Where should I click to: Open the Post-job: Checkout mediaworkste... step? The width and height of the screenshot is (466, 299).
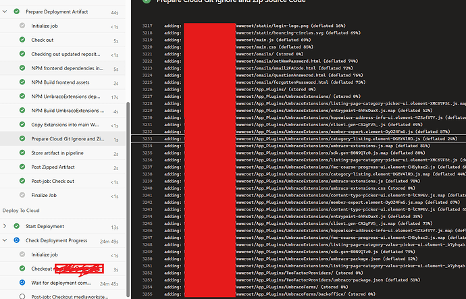(62, 295)
